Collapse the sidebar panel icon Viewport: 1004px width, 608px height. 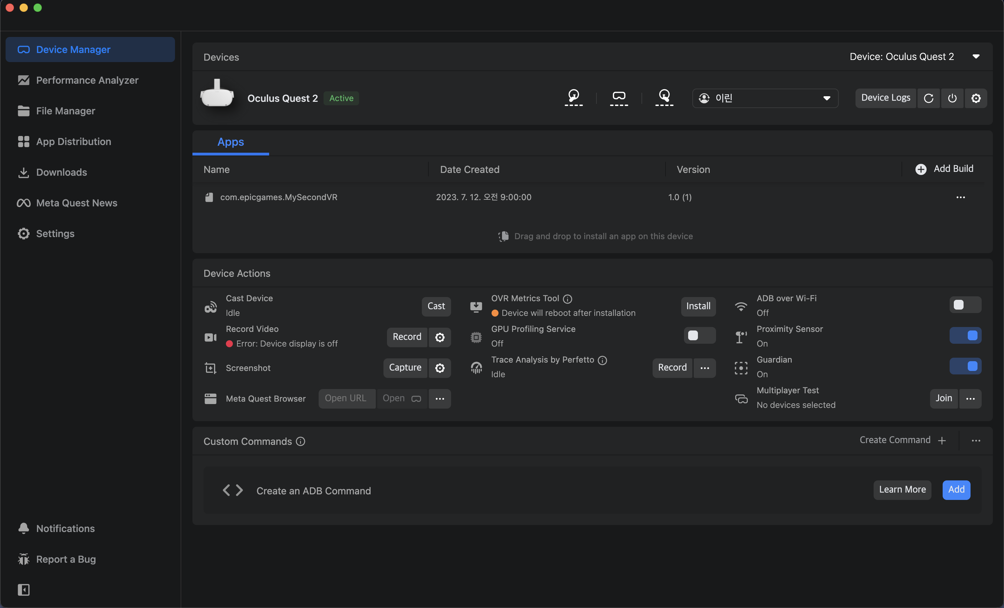pos(24,590)
